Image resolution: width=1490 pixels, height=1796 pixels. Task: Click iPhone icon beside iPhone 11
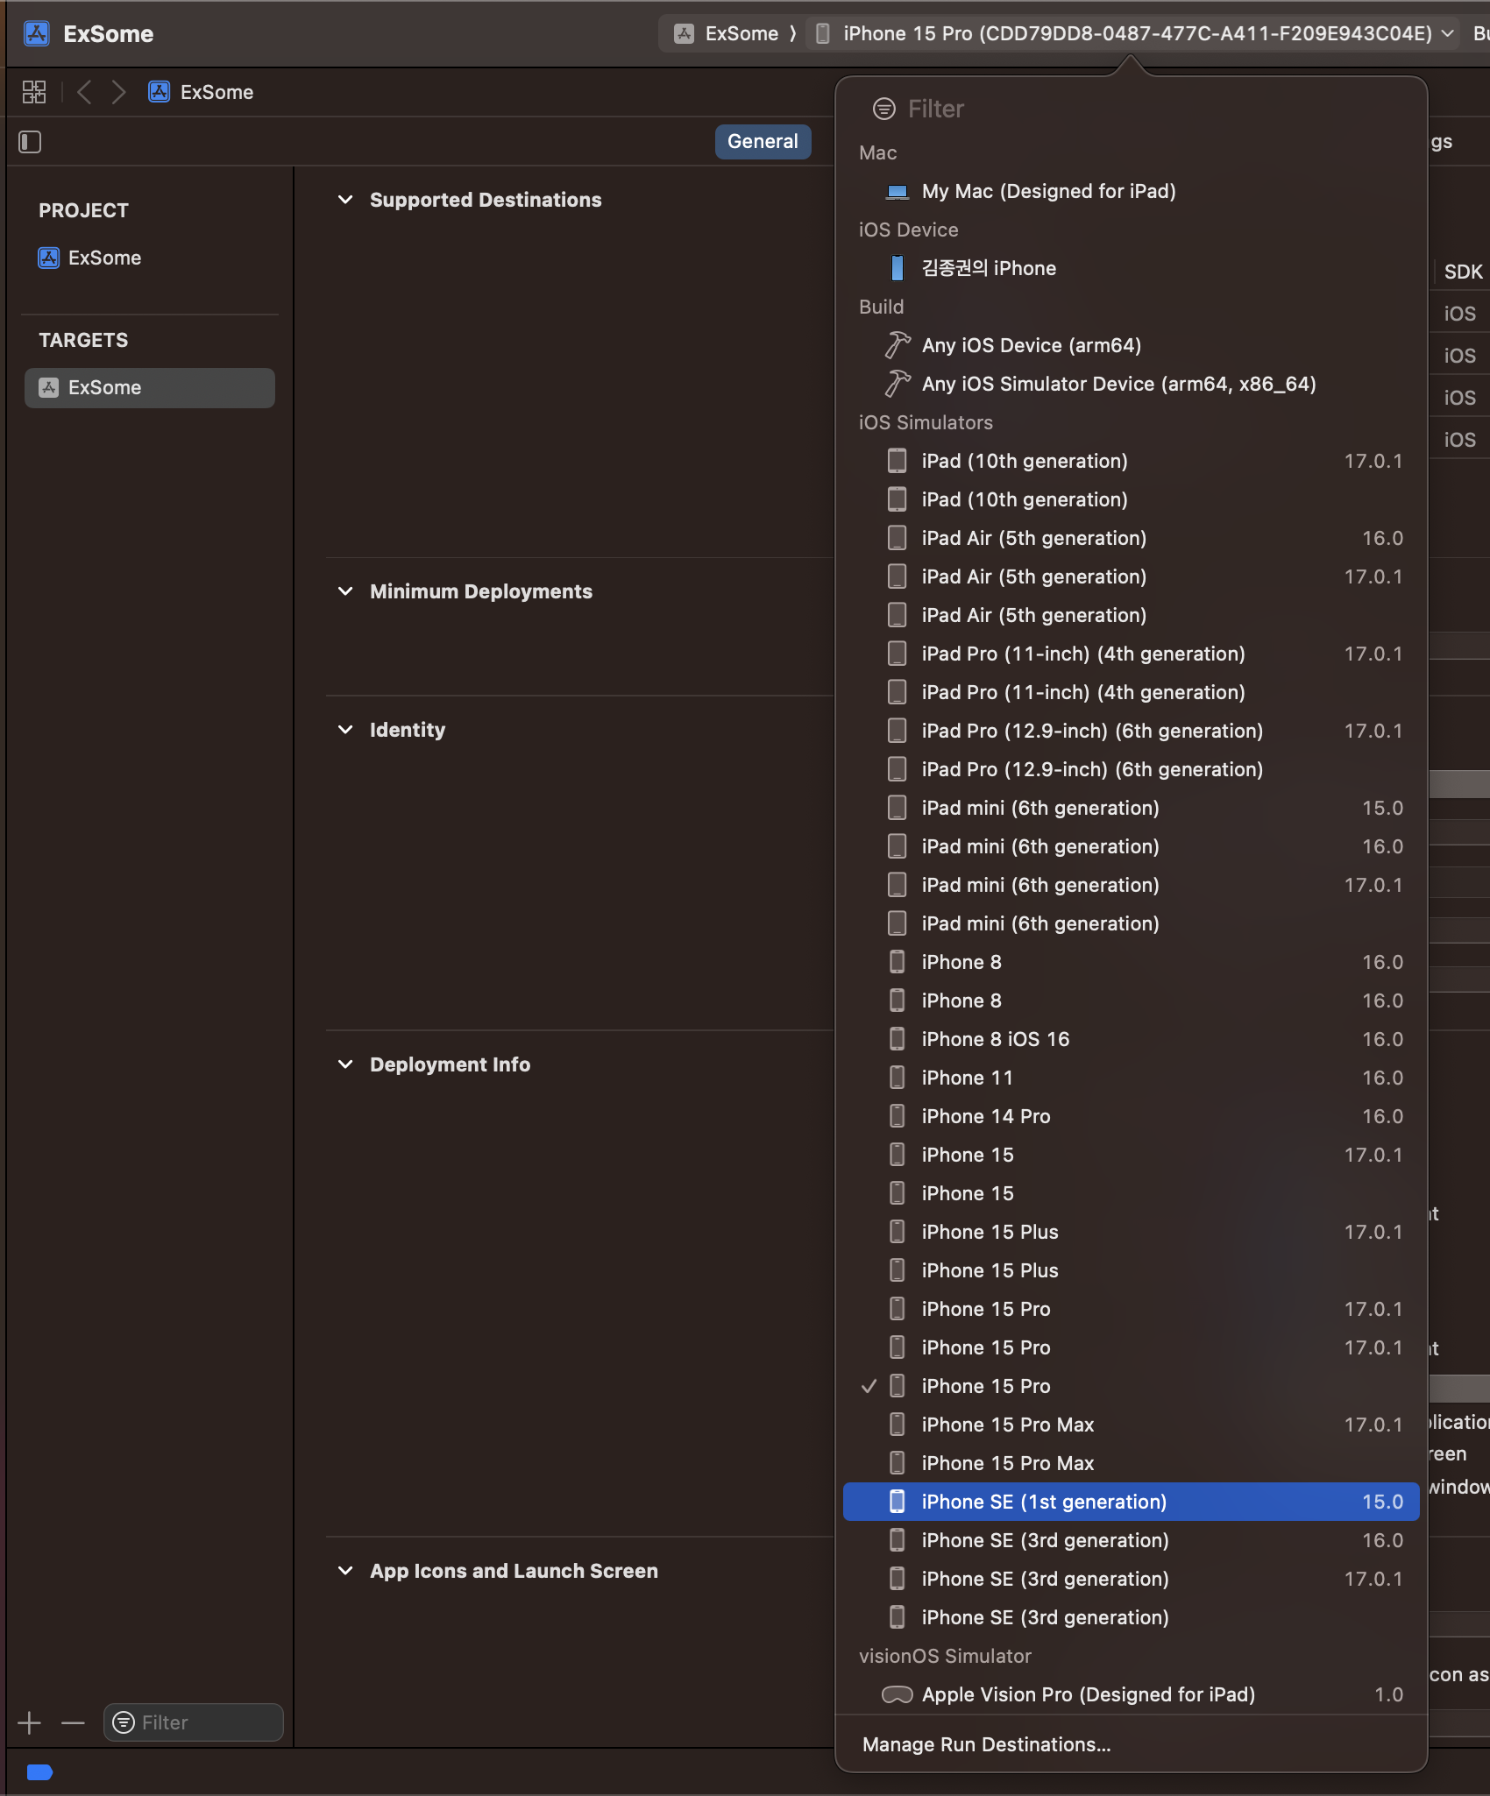coord(898,1078)
